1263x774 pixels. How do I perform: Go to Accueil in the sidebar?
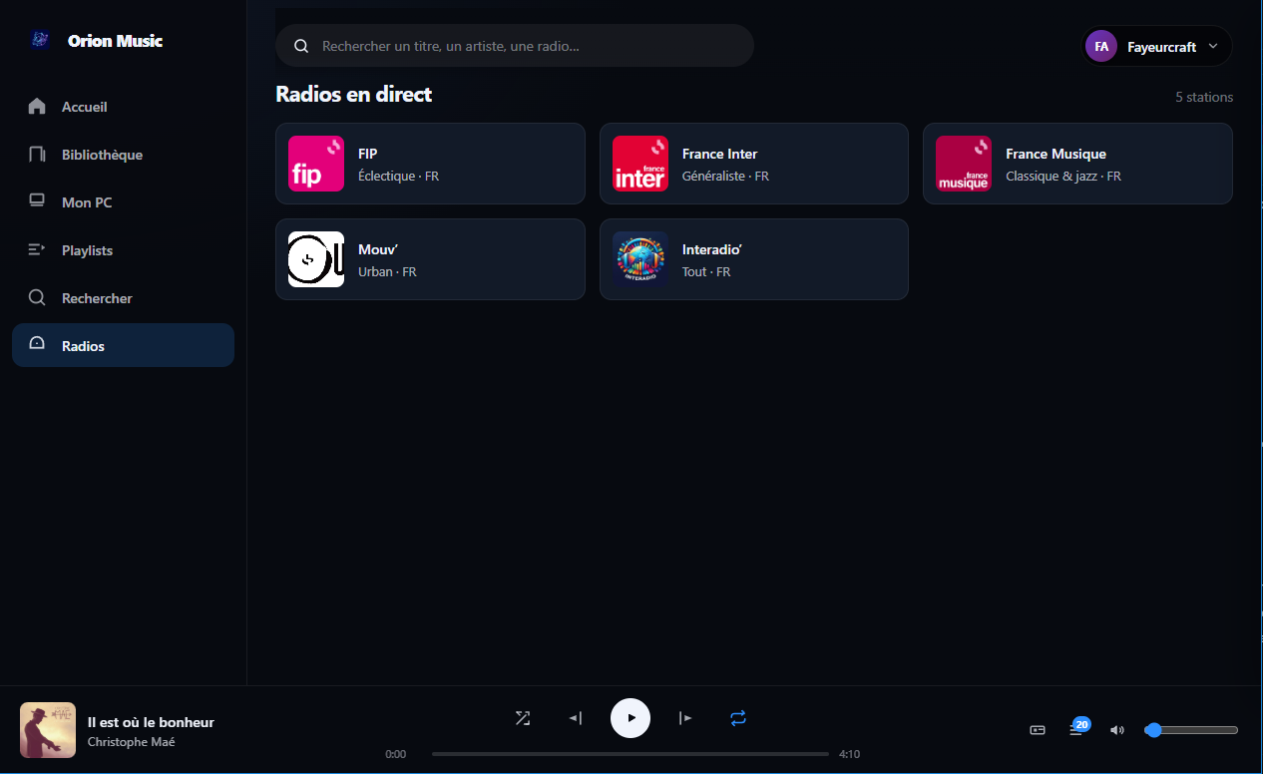pos(123,106)
